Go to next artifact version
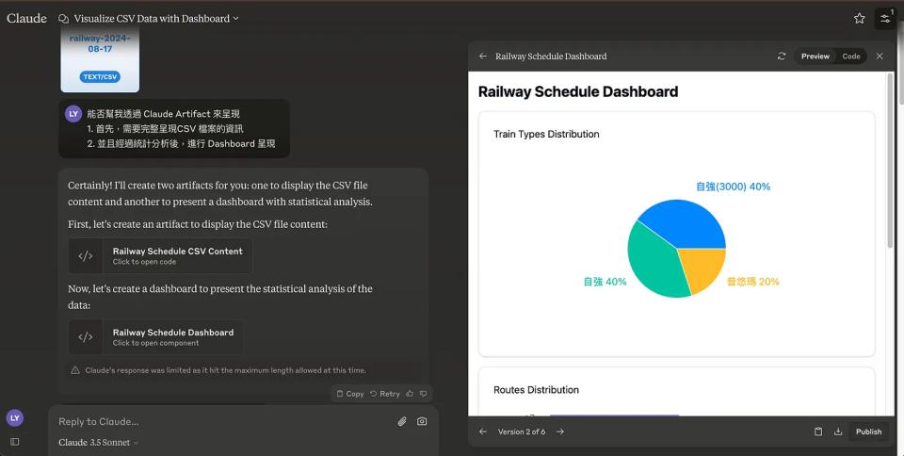The image size is (904, 456). [560, 432]
